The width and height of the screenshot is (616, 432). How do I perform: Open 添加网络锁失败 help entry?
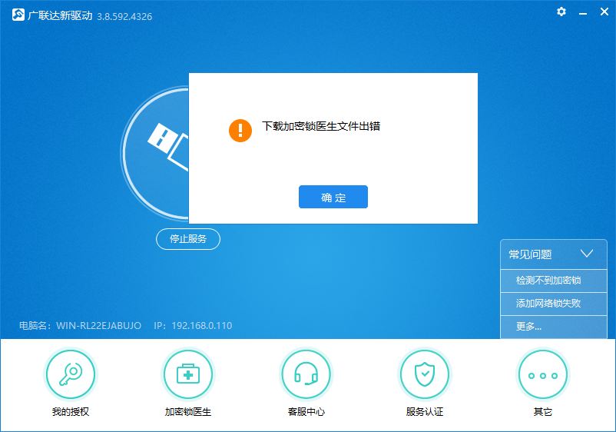point(554,304)
